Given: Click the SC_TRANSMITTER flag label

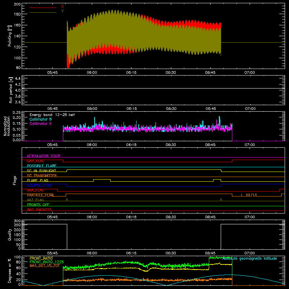Looking at the screenshot, I should click(x=42, y=176).
